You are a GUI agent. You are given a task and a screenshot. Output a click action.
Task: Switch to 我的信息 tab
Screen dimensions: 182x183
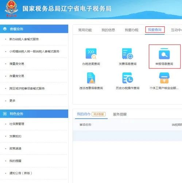pyautogui.click(x=108, y=30)
